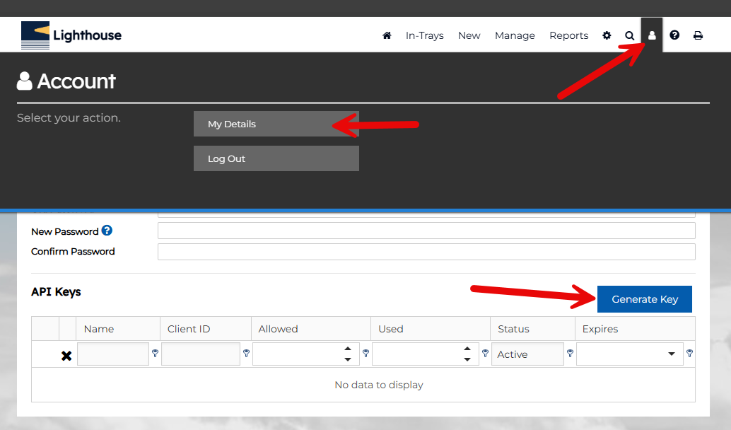Viewport: 731px width, 430px height.
Task: Click the search magnifier icon
Action: (629, 35)
